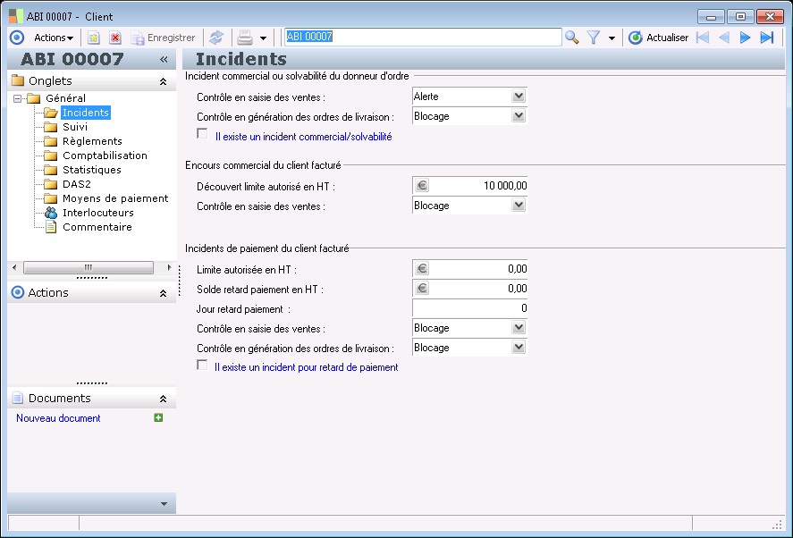Open the Suivi tab item
This screenshot has width=793, height=538.
coord(75,127)
